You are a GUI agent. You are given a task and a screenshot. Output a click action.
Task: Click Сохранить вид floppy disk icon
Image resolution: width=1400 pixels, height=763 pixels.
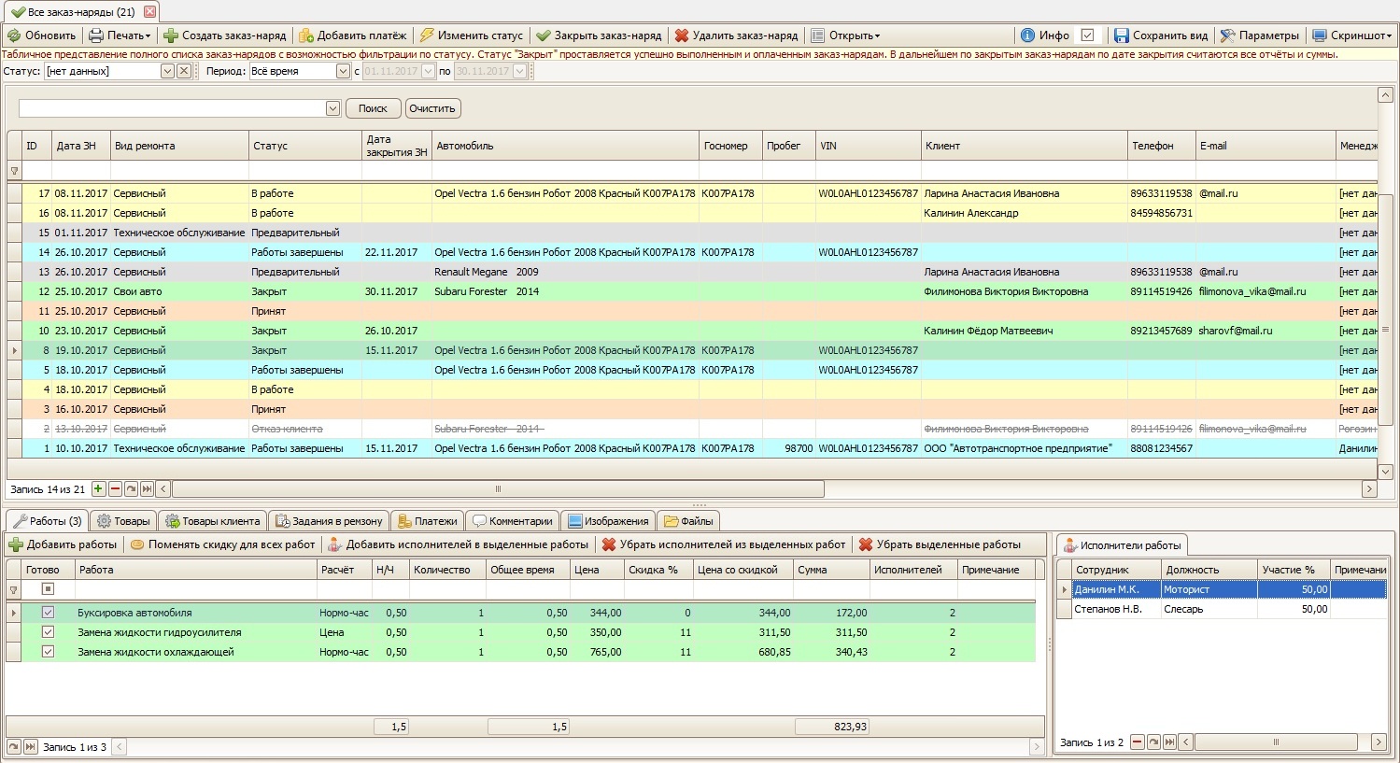tap(1122, 35)
